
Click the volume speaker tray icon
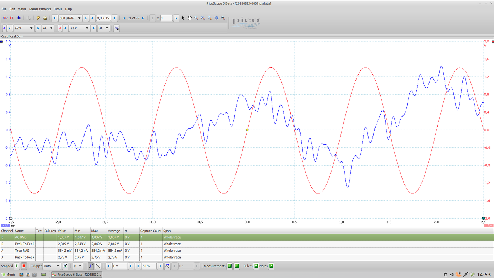point(452,275)
